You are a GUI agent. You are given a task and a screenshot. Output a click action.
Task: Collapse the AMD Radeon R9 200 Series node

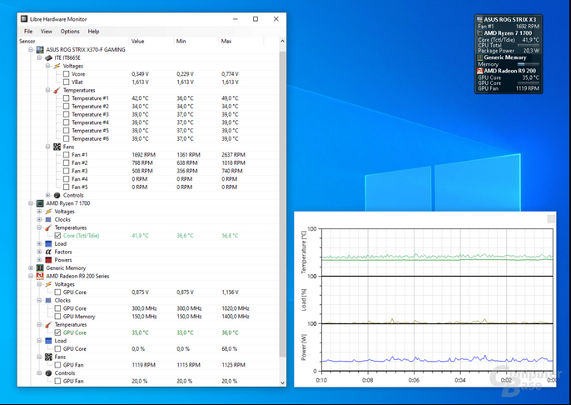[31, 276]
